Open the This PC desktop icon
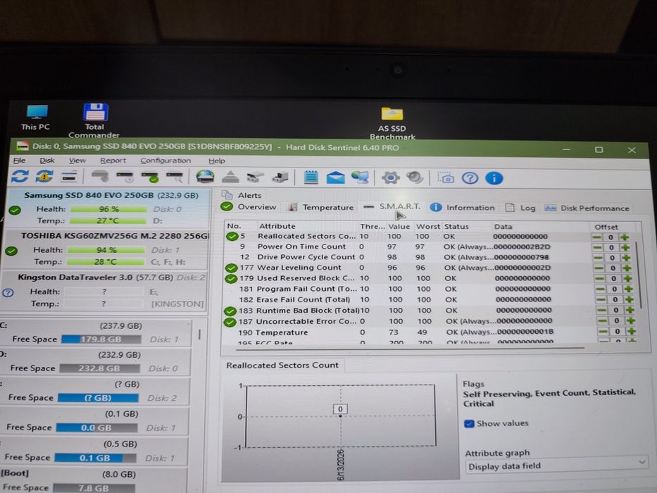The image size is (657, 493). coord(36,118)
